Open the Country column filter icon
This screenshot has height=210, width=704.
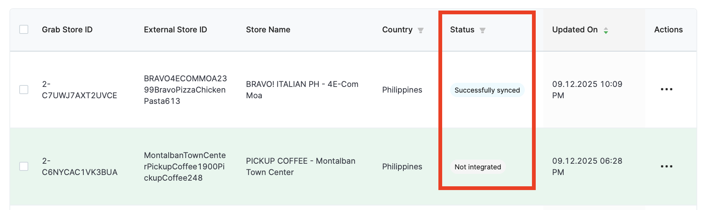[421, 30]
